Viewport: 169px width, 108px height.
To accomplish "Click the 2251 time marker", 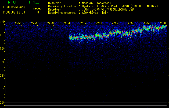I will [x=18, y=23].
